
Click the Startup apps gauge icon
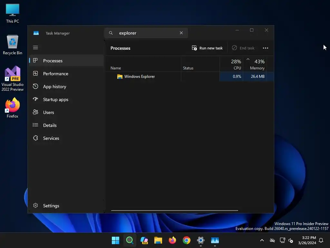[x=35, y=99]
